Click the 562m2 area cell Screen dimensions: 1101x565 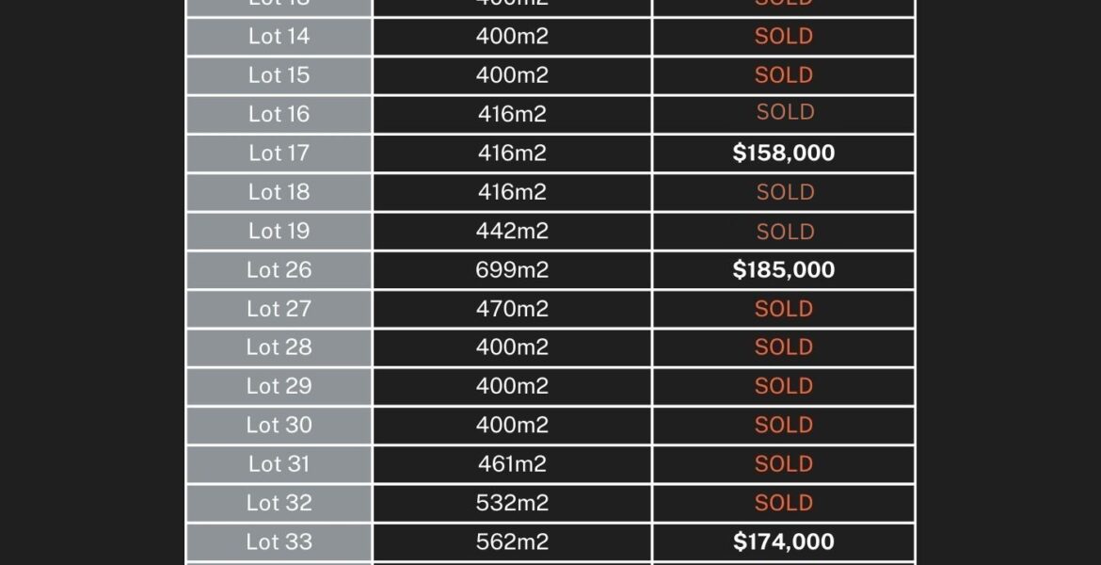512,541
